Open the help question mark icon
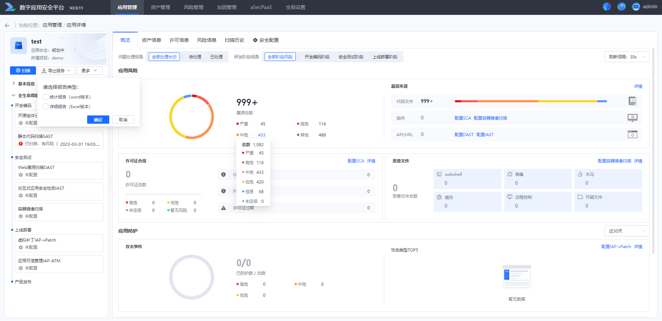 (621, 7)
